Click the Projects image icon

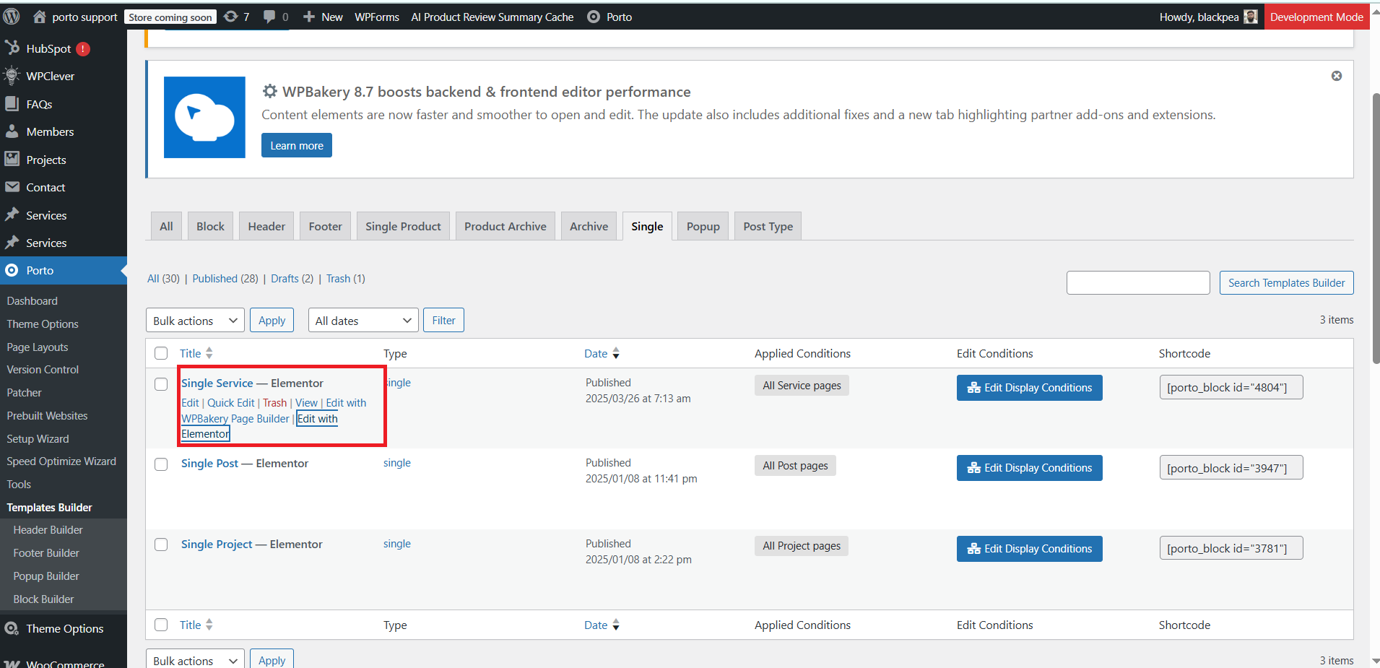click(x=12, y=160)
